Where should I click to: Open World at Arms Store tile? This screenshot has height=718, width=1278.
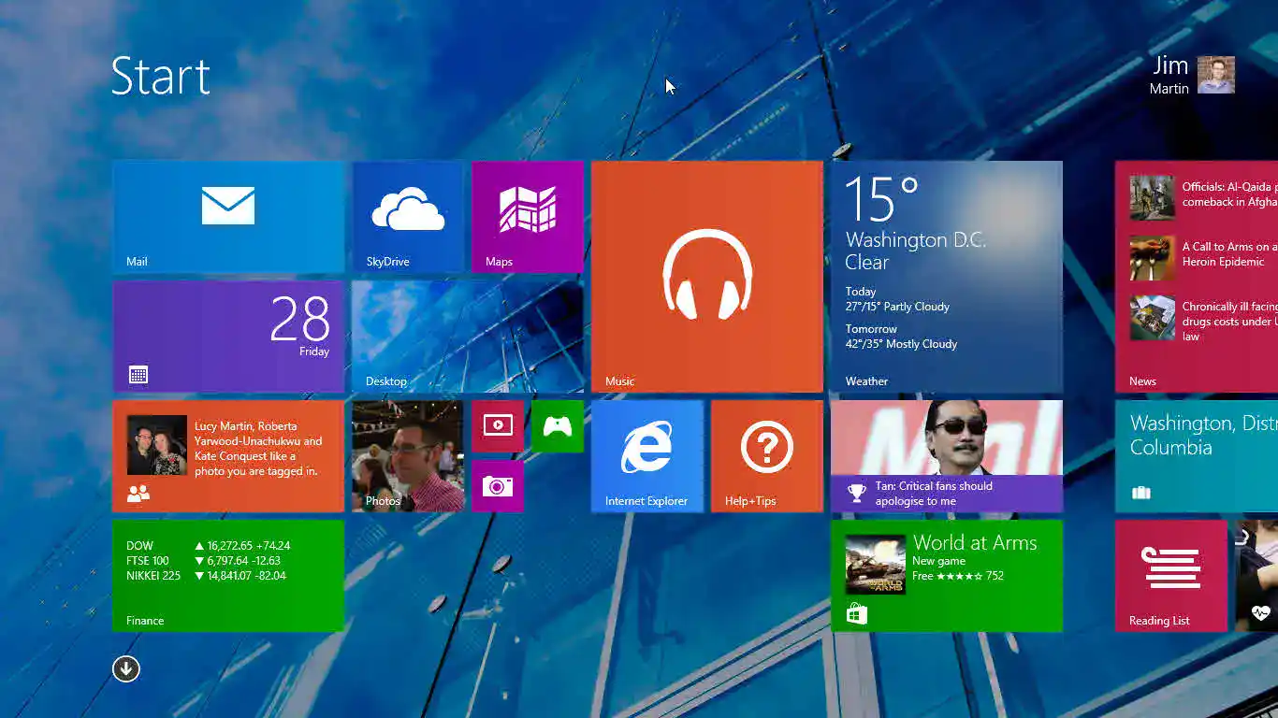[946, 576]
